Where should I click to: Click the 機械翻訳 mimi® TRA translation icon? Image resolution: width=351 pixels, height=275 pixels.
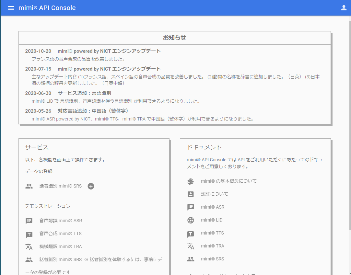click(x=29, y=246)
